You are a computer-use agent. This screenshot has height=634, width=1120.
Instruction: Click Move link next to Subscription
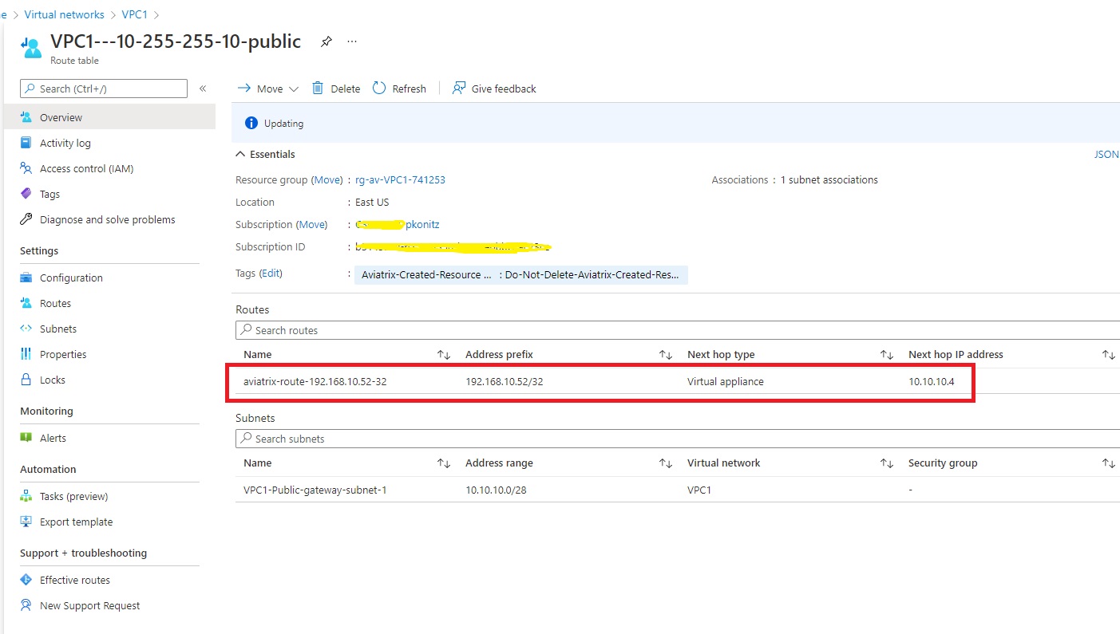click(313, 224)
